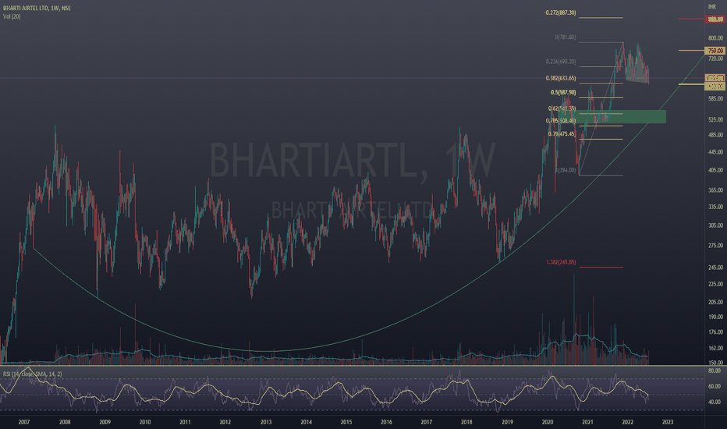The image size is (727, 429).
Task: Click Fibonacci label -0.272(887.30)
Action: (x=560, y=12)
